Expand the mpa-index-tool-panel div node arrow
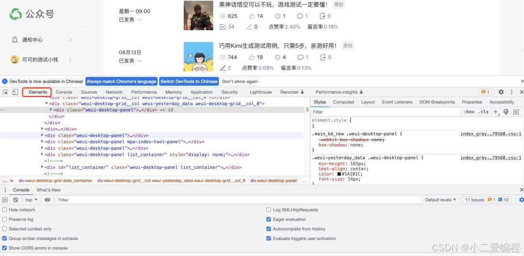524x256 pixels. point(42,142)
